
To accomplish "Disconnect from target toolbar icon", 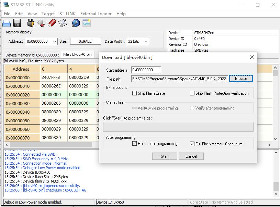I will (41, 23).
